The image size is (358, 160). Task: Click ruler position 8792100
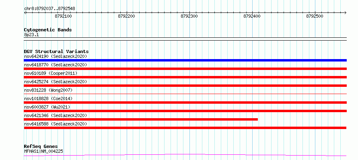coord(64,16)
